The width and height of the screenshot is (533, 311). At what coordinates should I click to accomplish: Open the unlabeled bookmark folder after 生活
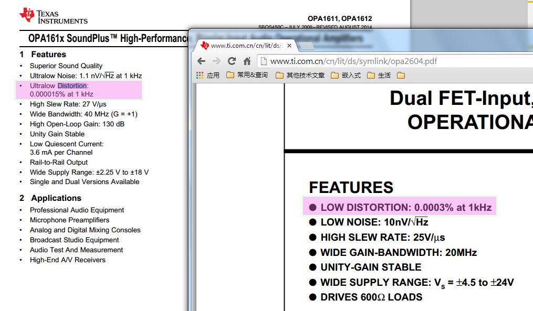point(401,76)
